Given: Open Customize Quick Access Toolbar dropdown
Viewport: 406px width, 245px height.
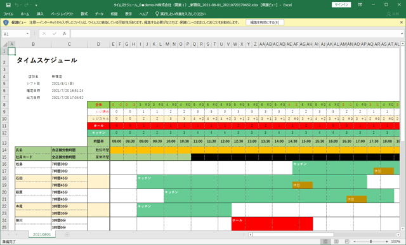Looking at the screenshot, I should [36, 5].
